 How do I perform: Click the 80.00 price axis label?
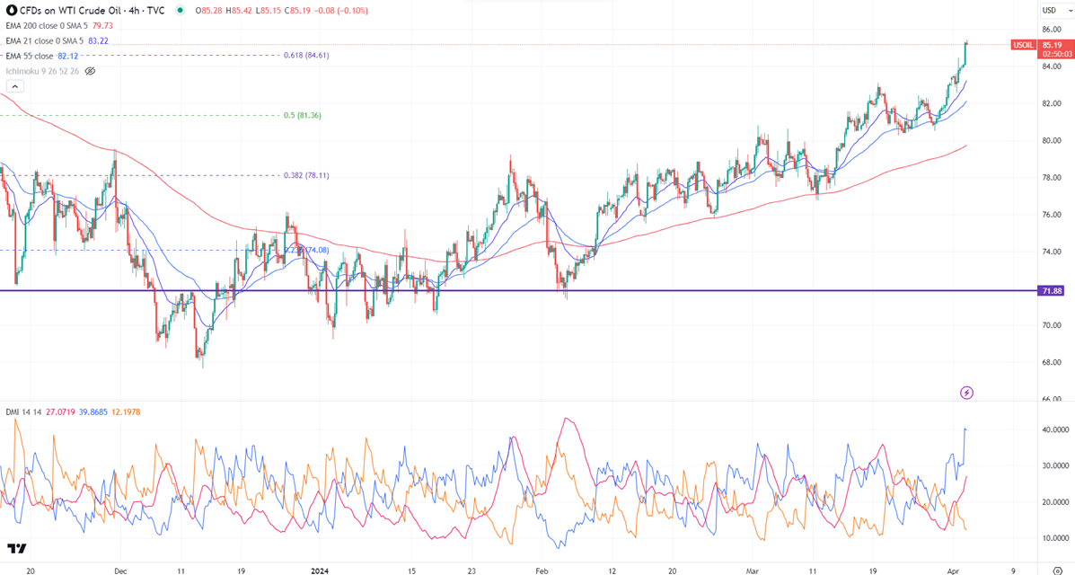tap(1052, 140)
